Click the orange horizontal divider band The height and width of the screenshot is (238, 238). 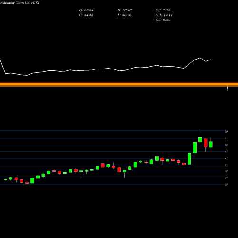119,84
